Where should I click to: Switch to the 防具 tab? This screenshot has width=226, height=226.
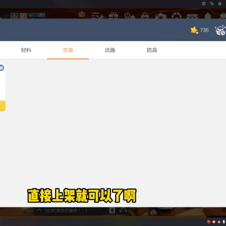152,50
